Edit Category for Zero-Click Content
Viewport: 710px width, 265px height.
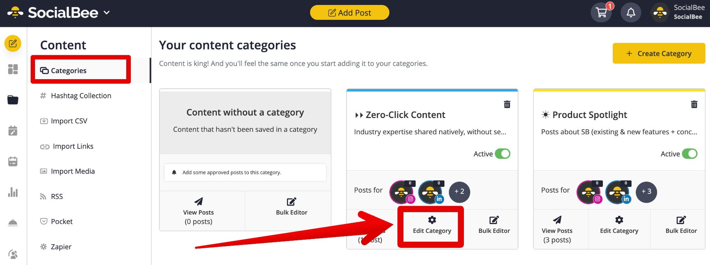432,225
